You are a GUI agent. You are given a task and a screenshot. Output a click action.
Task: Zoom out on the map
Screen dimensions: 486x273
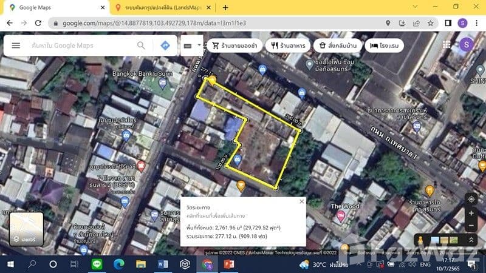click(471, 226)
